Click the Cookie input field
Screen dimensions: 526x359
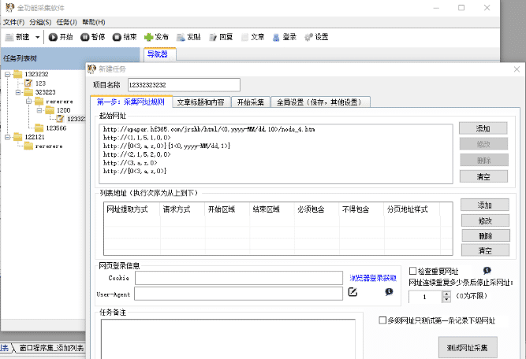tap(239, 278)
